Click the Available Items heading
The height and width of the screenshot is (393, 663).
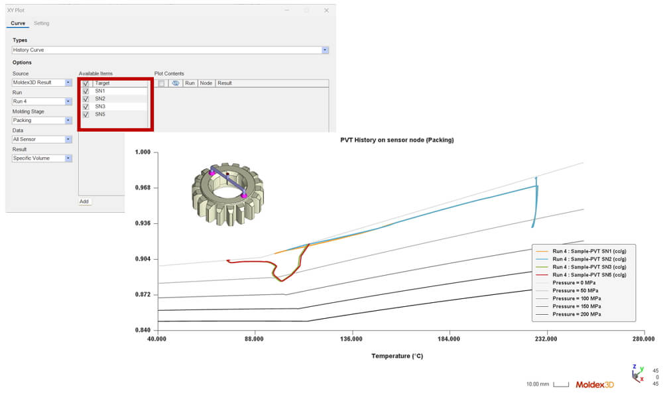point(95,74)
